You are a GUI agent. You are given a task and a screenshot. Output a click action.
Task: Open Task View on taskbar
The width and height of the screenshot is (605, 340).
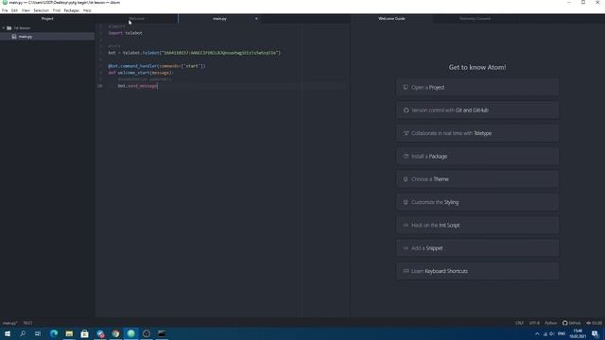38,333
